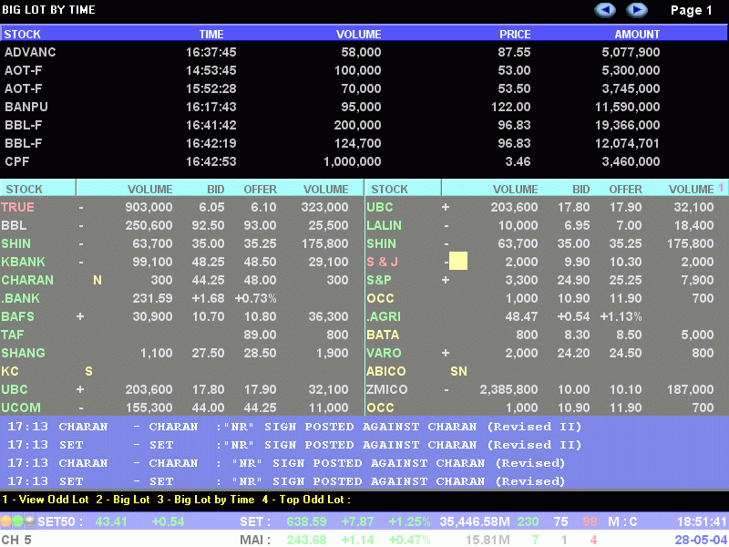Image resolution: width=729 pixels, height=547 pixels.
Task: Click KBANK offer price 48.50
Action: (x=260, y=262)
